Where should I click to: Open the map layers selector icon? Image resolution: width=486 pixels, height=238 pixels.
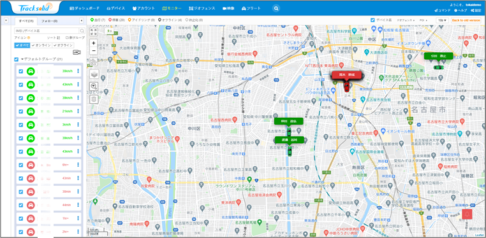94,74
